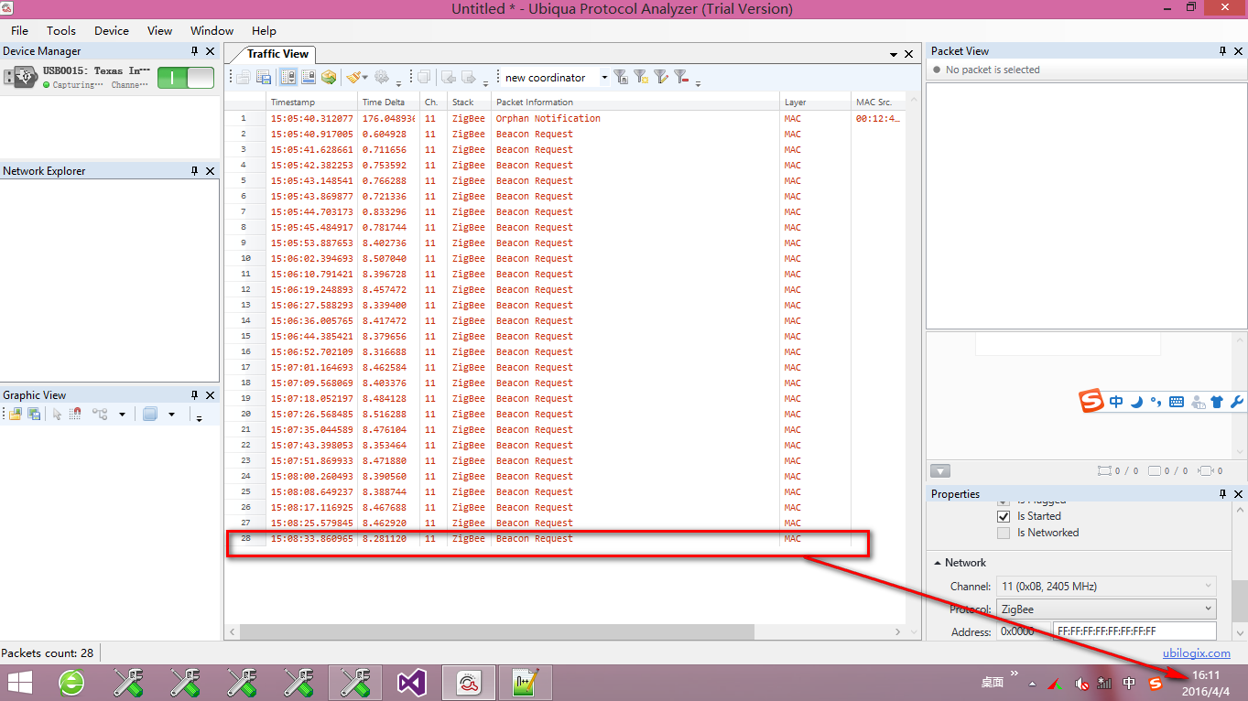Open the new coordinator filter dropdown
Image resolution: width=1248 pixels, height=701 pixels.
pos(604,78)
